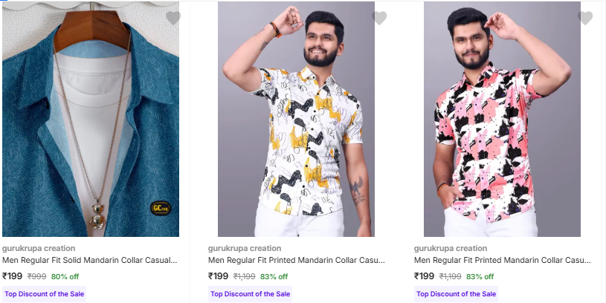Open Men Regular Fit Solid Mandarin Collar title

pyautogui.click(x=90, y=261)
